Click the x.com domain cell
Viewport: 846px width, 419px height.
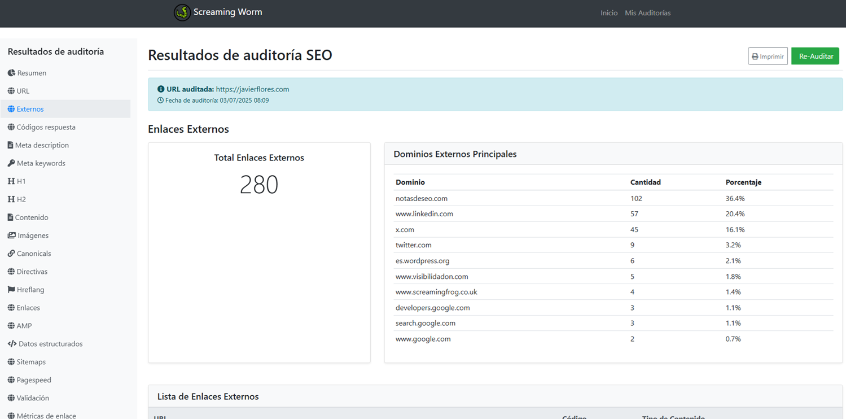405,230
